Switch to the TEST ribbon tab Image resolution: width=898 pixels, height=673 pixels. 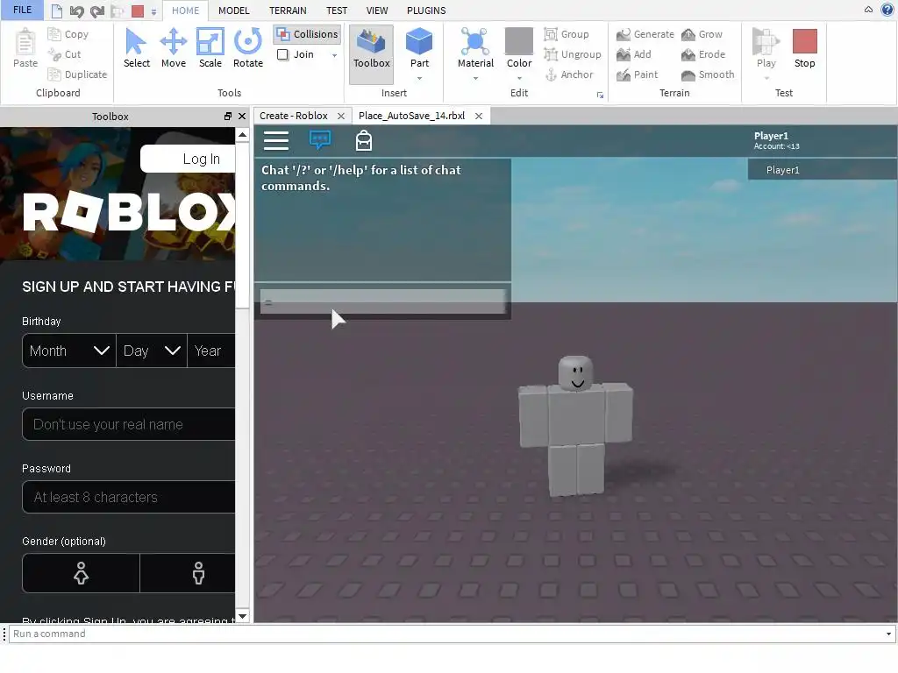pos(337,11)
